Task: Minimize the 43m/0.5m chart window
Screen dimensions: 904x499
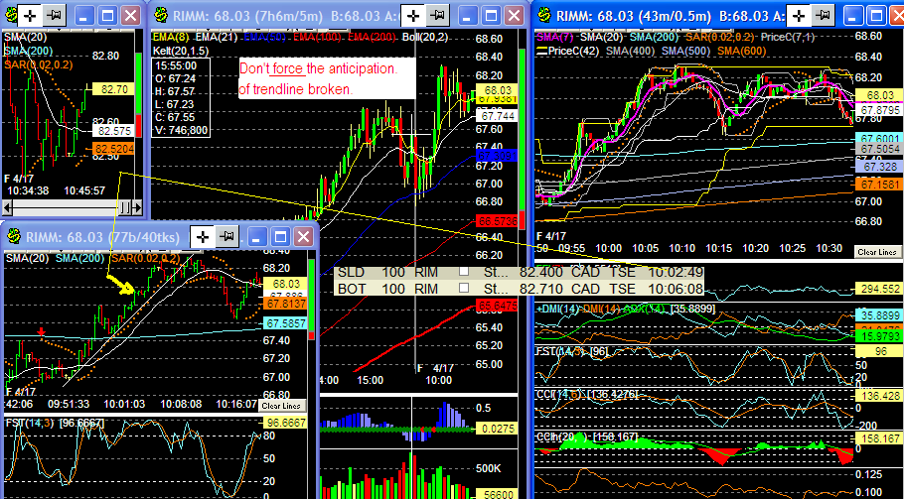Action: pyautogui.click(x=854, y=16)
